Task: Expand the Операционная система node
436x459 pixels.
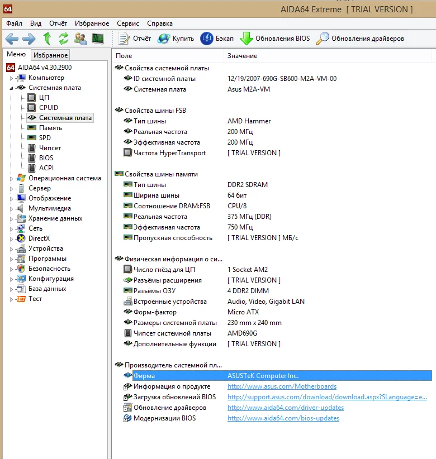Action: tap(11, 179)
